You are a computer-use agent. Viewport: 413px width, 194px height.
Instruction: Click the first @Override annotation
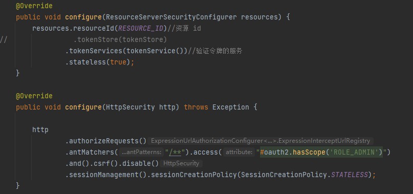click(34, 6)
